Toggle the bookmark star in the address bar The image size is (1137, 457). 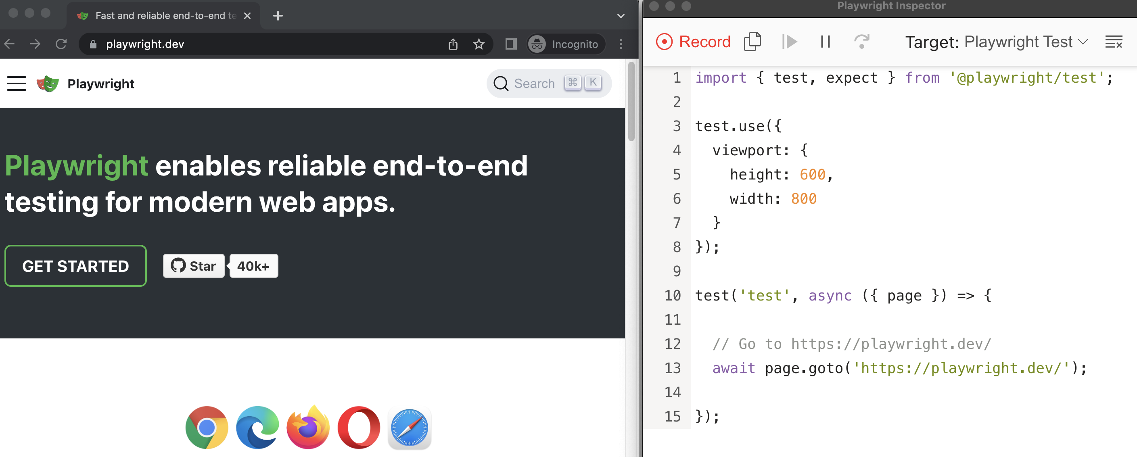tap(479, 44)
